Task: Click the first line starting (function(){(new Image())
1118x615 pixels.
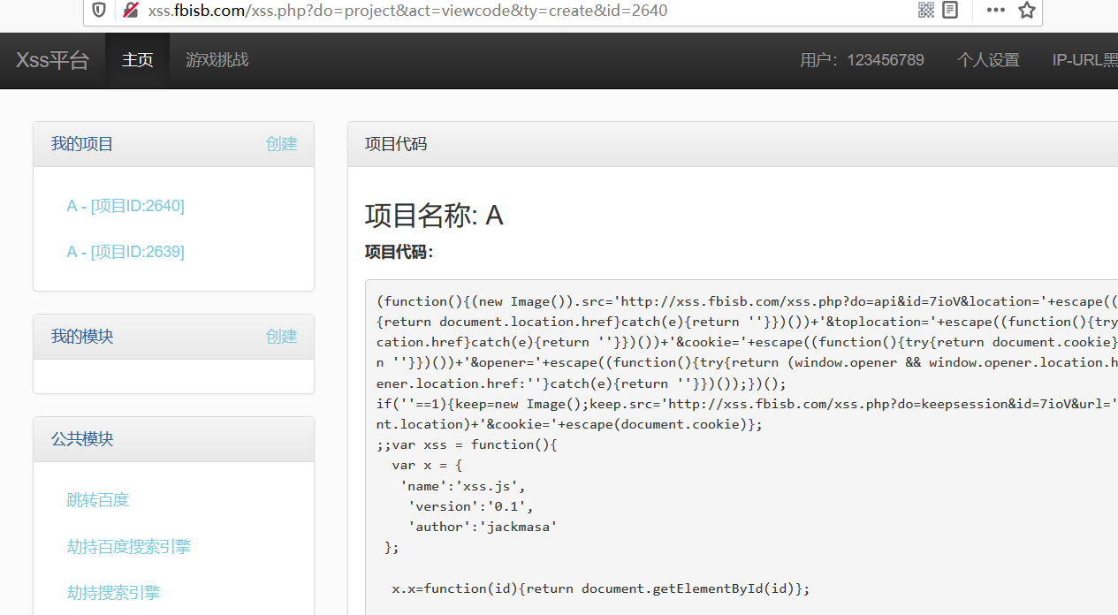Action: [x=747, y=301]
